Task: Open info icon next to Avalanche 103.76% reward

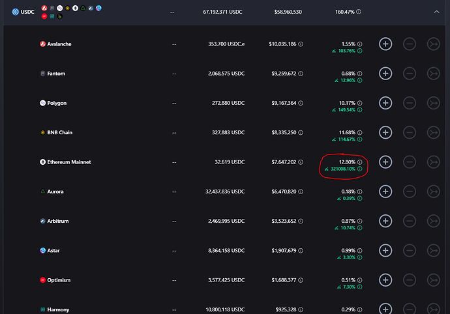Action: [x=359, y=51]
